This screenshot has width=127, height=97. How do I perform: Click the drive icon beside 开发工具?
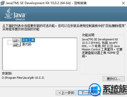coord(15,40)
